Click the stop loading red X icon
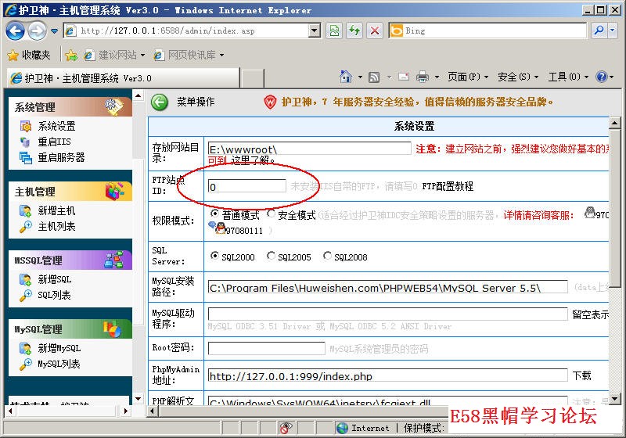This screenshot has width=626, height=438. tap(375, 31)
